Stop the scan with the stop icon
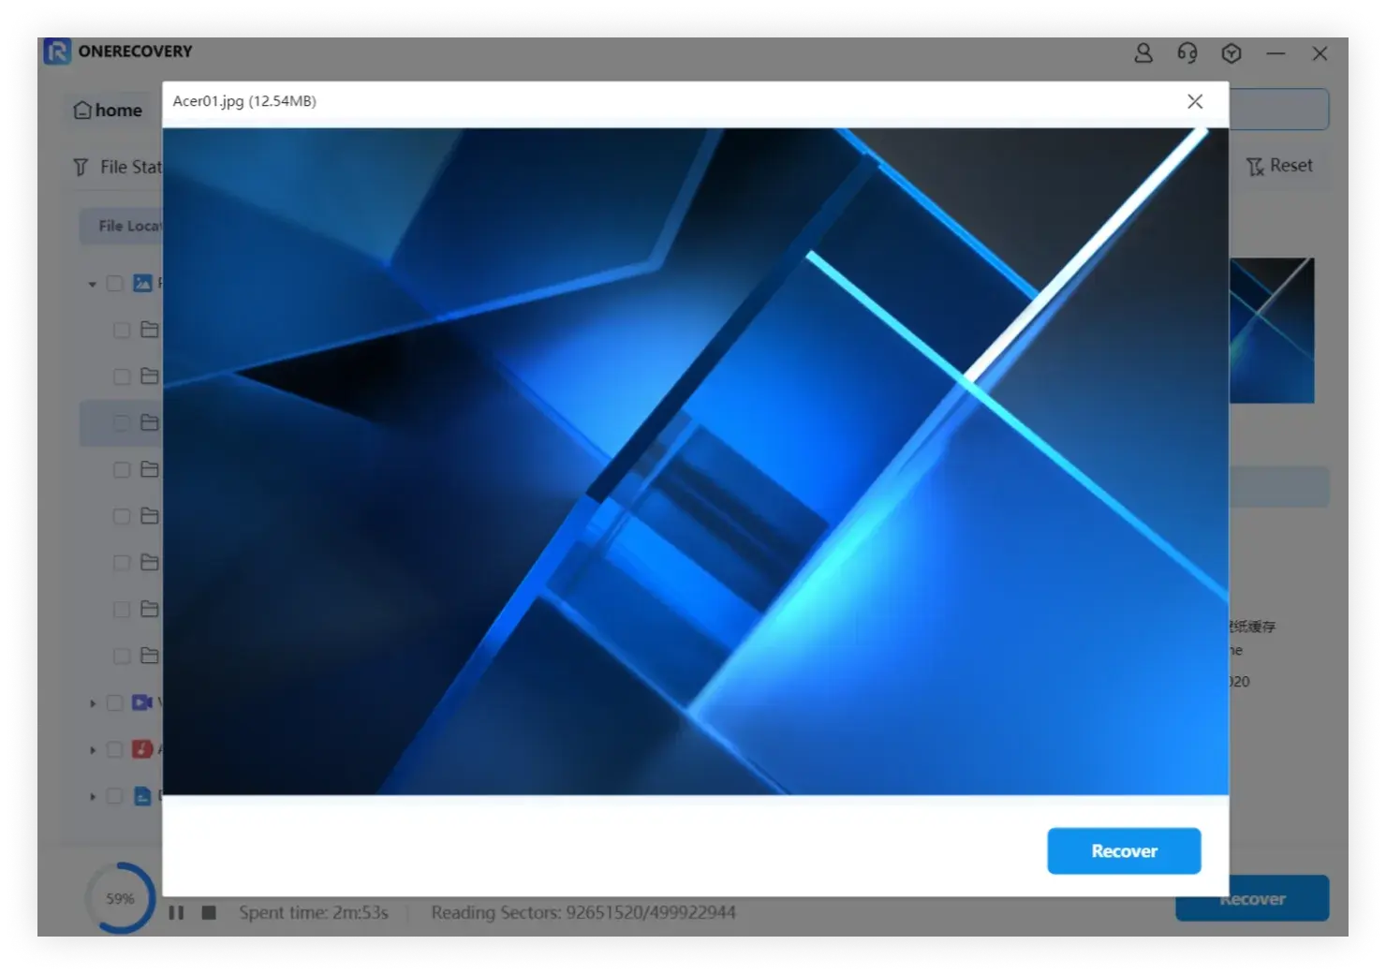The height and width of the screenshot is (974, 1386). pos(209,912)
